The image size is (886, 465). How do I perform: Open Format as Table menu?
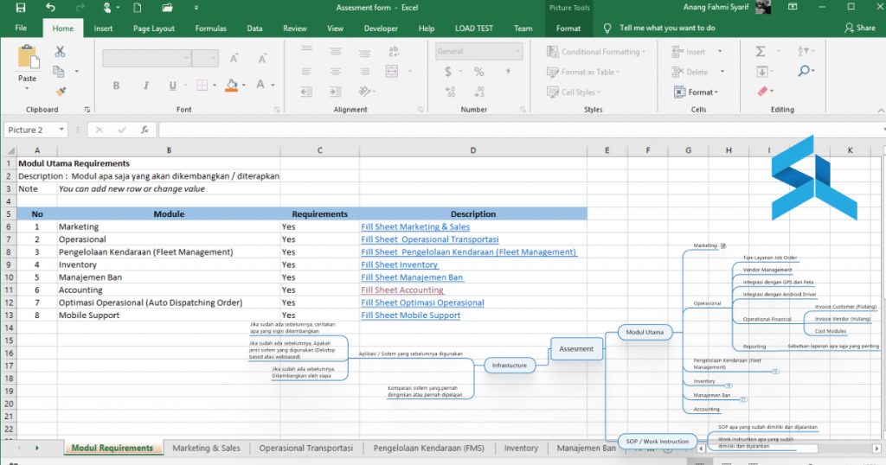coord(583,72)
